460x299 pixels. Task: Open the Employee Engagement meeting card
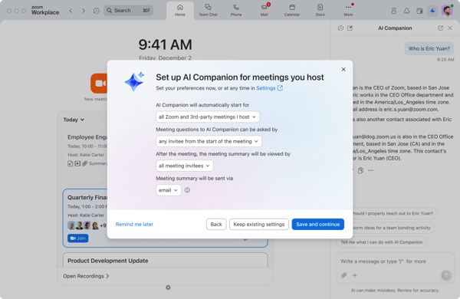86,156
